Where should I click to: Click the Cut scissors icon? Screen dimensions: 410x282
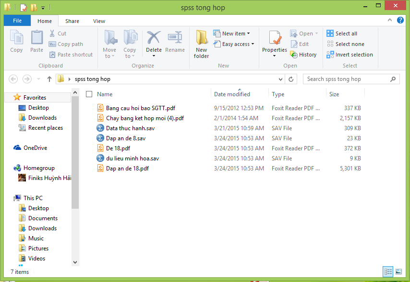point(52,34)
